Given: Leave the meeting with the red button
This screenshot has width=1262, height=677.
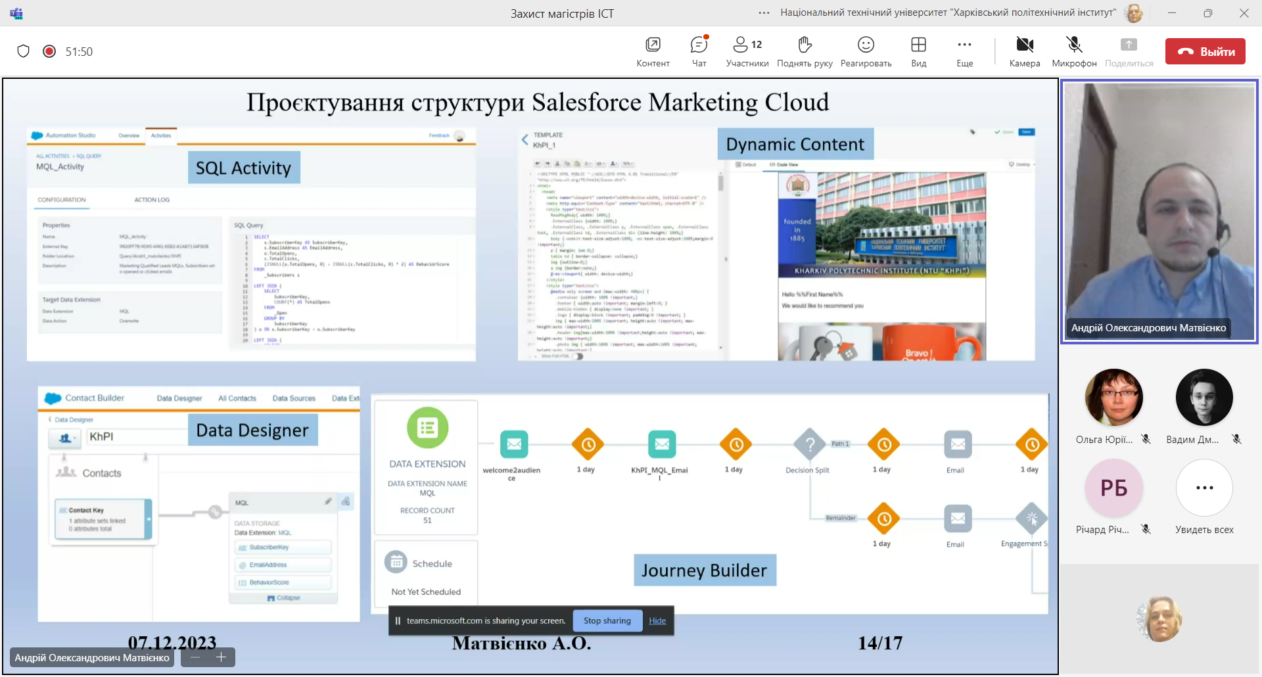Looking at the screenshot, I should pyautogui.click(x=1205, y=51).
